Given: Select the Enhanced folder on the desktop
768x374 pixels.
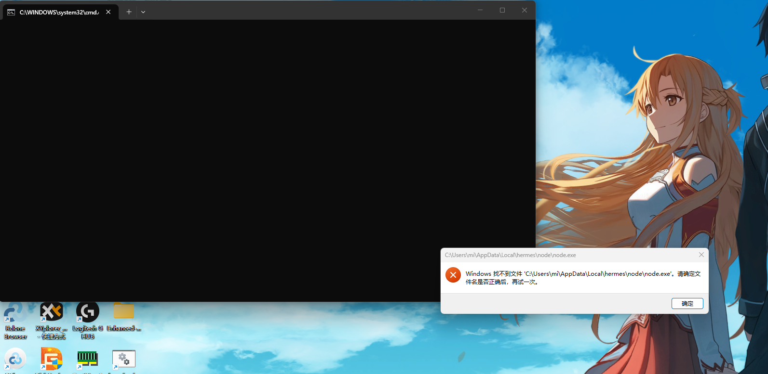Looking at the screenshot, I should pos(124,317).
